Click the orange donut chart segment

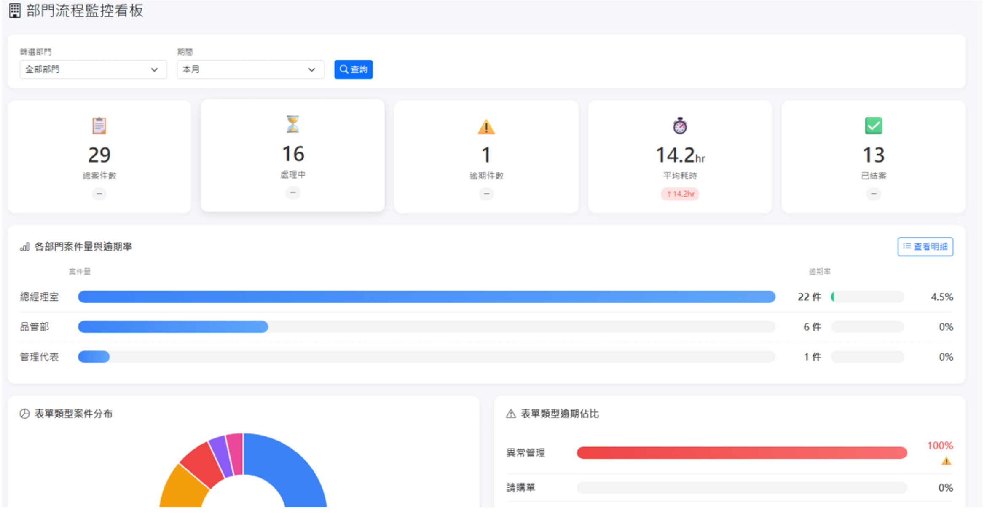183,489
